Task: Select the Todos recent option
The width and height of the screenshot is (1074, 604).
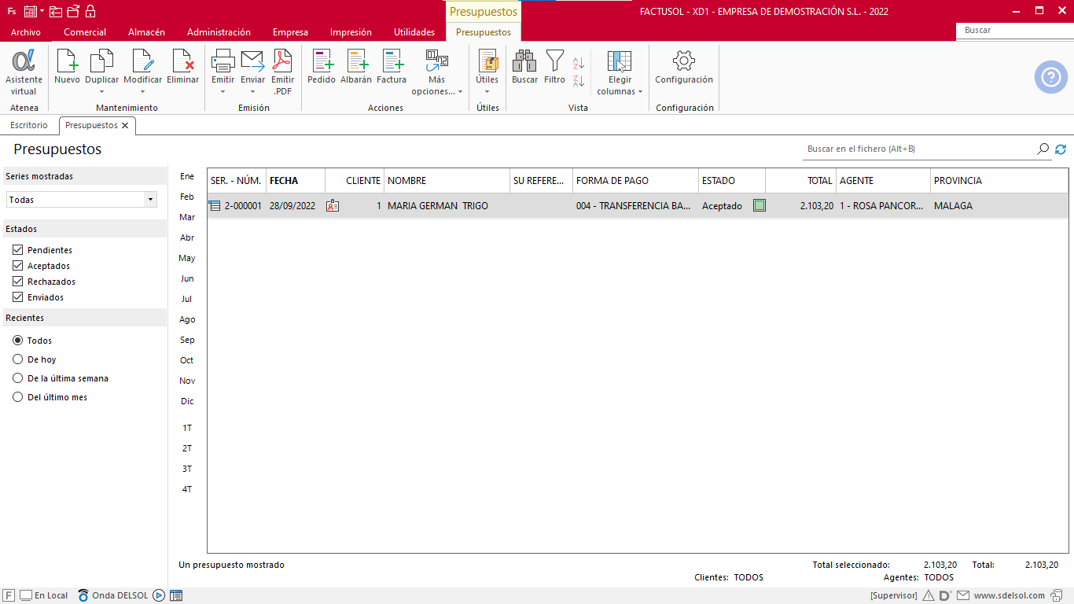Action: 18,341
